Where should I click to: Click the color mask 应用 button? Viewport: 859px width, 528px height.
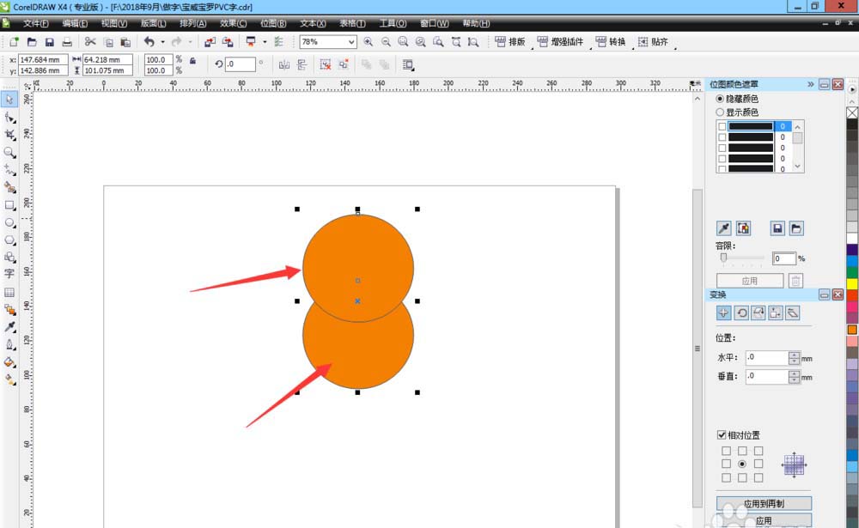(x=749, y=281)
